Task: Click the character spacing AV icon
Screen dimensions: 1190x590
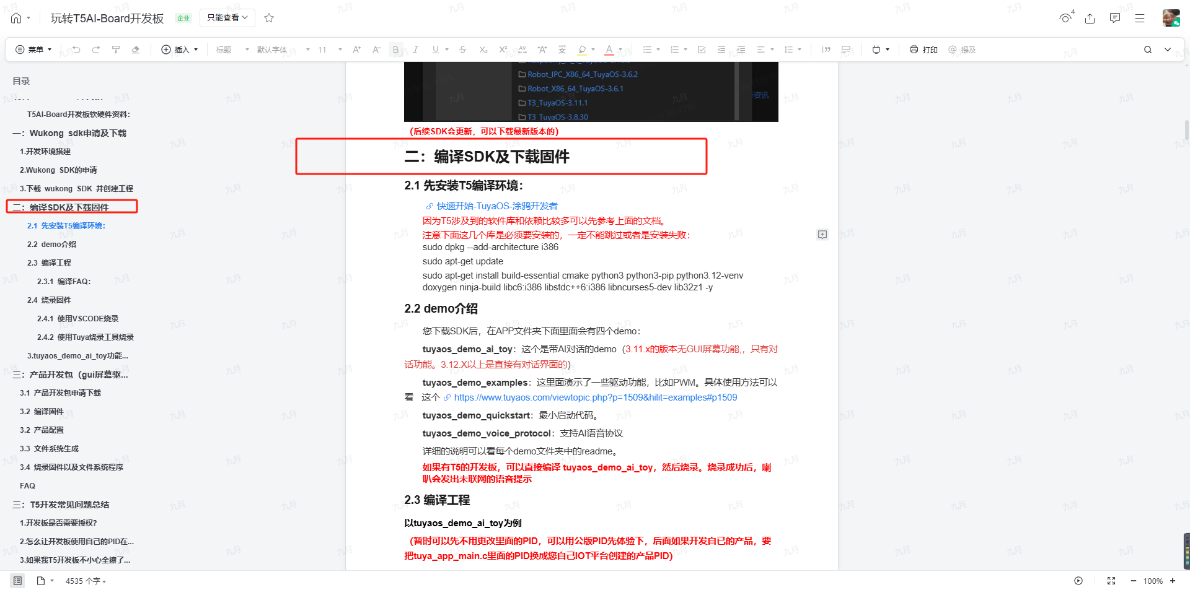Action: (x=522, y=50)
